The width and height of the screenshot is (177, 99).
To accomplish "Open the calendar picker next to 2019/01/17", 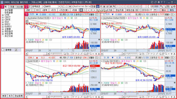I will (155, 10).
